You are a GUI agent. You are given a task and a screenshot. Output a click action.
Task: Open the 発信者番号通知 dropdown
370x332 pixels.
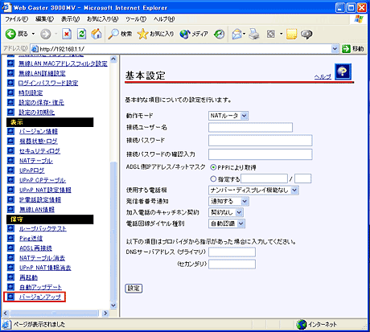[x=228, y=201]
